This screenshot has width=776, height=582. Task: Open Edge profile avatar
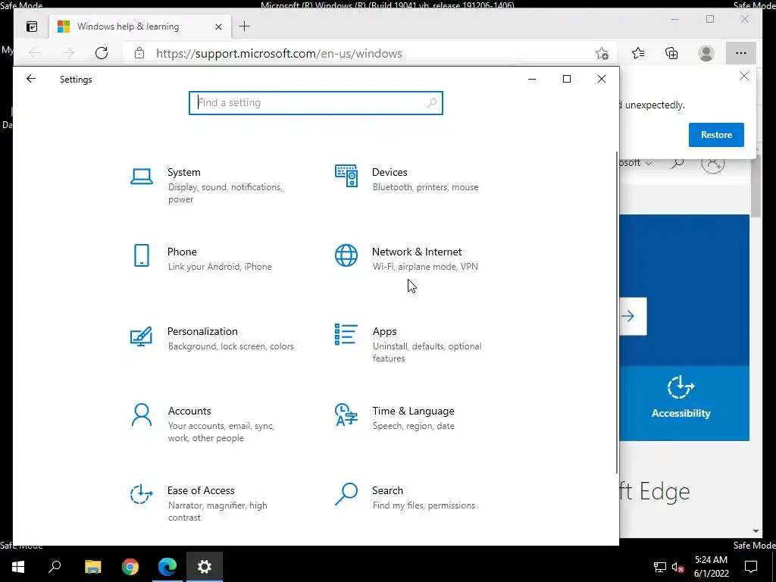point(706,53)
